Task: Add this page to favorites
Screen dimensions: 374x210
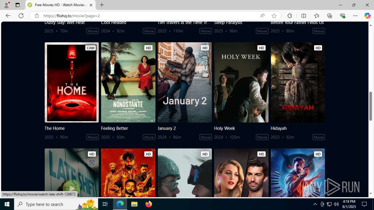Action: click(274, 16)
